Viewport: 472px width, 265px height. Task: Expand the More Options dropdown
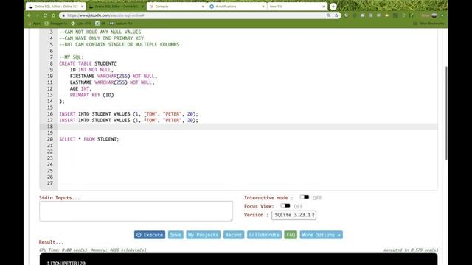322,235
